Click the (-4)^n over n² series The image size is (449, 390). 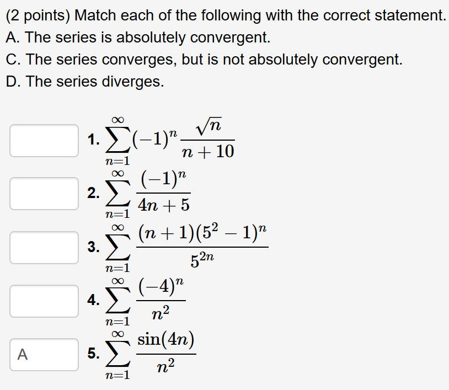coord(146,301)
